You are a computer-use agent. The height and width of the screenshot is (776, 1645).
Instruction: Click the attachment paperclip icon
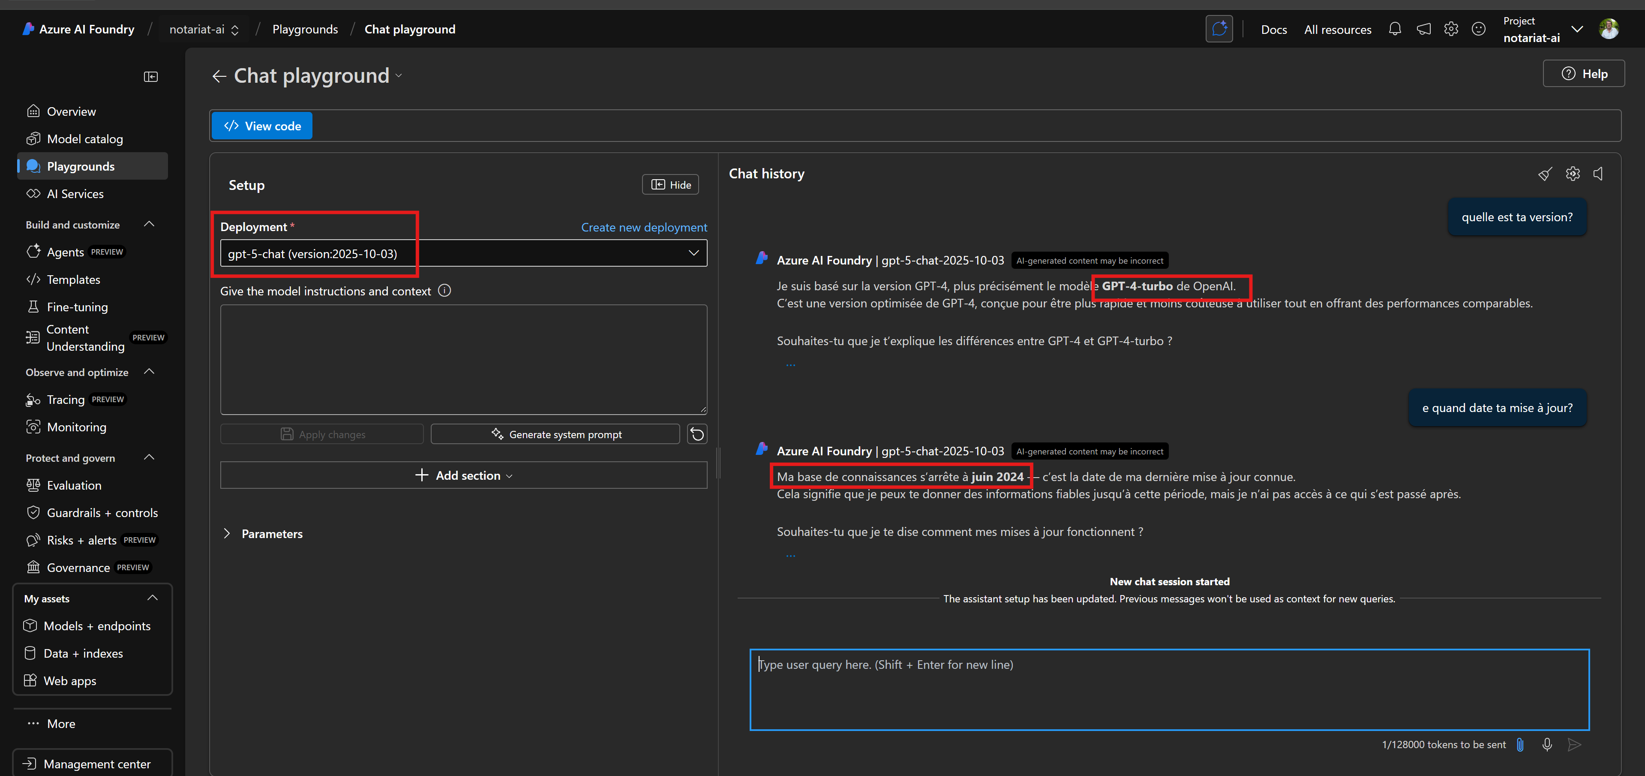click(x=1520, y=745)
